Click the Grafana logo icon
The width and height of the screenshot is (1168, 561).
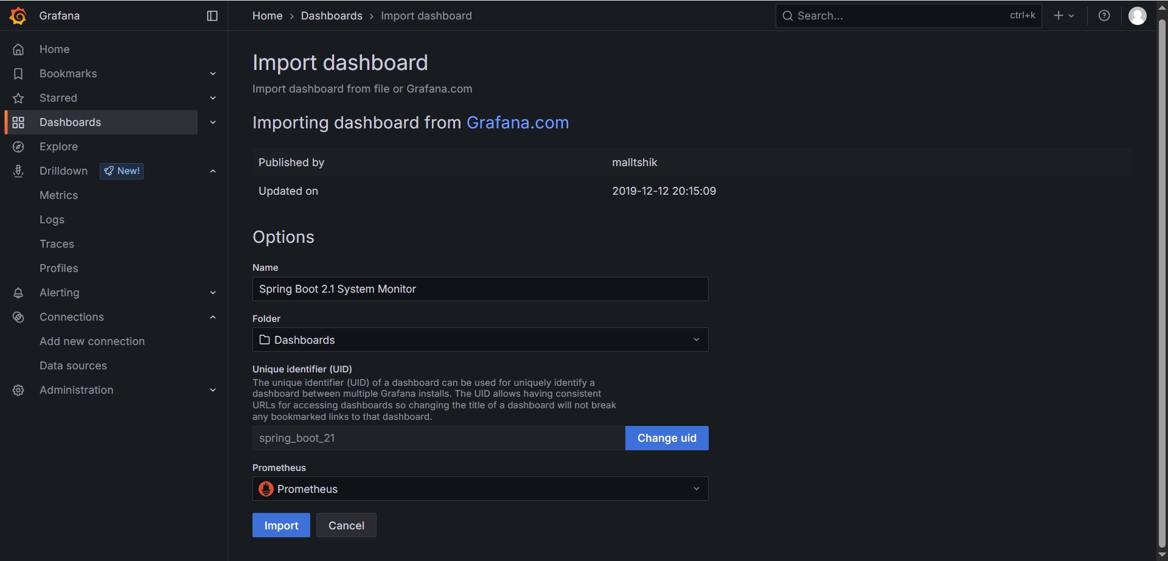(18, 16)
